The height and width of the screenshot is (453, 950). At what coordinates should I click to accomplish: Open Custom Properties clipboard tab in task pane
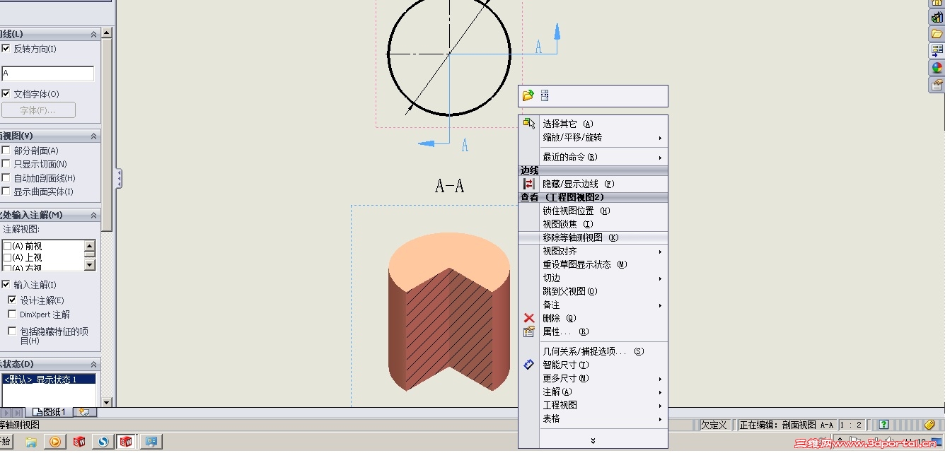(937, 85)
